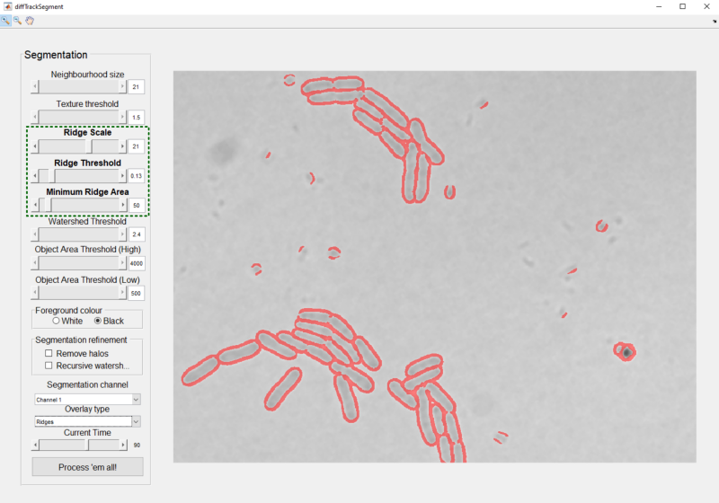Click the Watershed Threshold slider track

(x=78, y=234)
